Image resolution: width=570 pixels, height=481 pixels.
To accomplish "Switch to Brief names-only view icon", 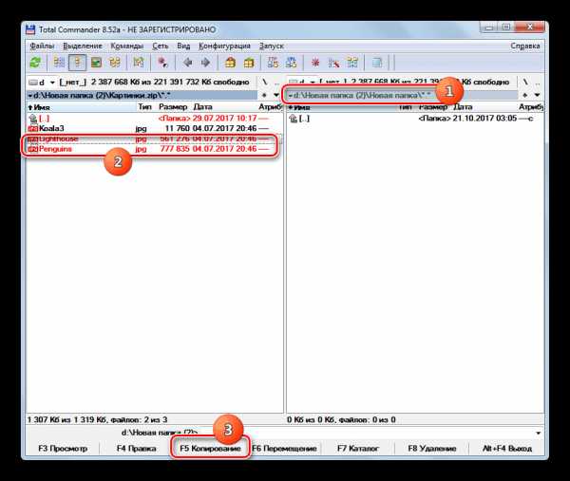I will 59,63.
